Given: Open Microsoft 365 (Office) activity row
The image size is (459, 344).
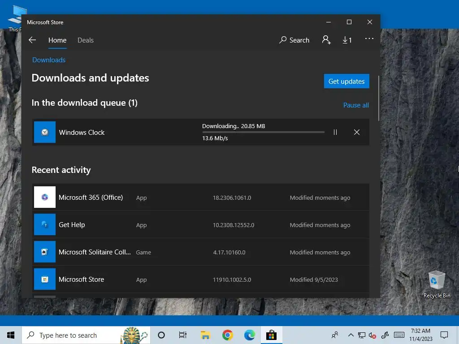Looking at the screenshot, I should click(200, 197).
